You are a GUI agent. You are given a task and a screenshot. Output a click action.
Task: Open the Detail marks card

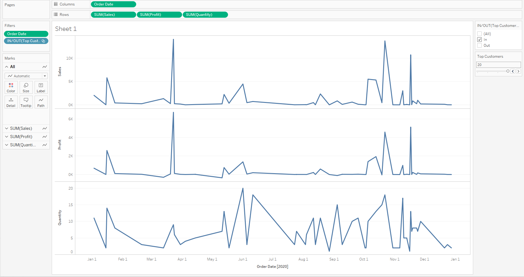pyautogui.click(x=11, y=102)
